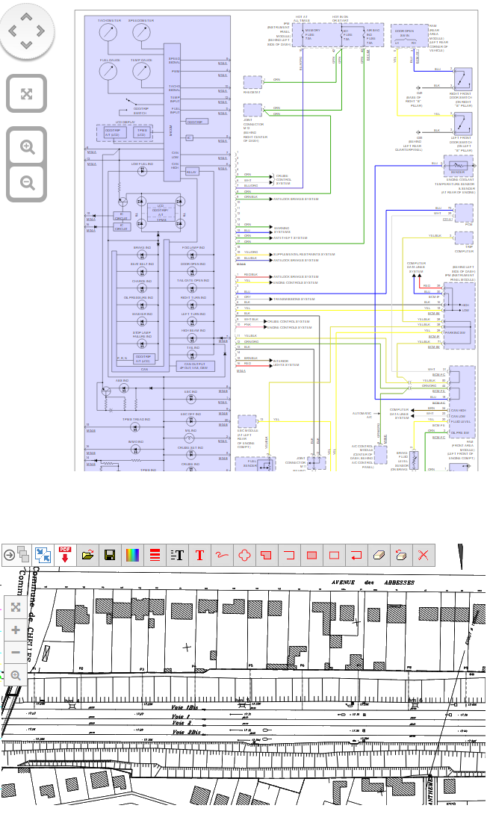Select the red T text tool

[x=199, y=555]
